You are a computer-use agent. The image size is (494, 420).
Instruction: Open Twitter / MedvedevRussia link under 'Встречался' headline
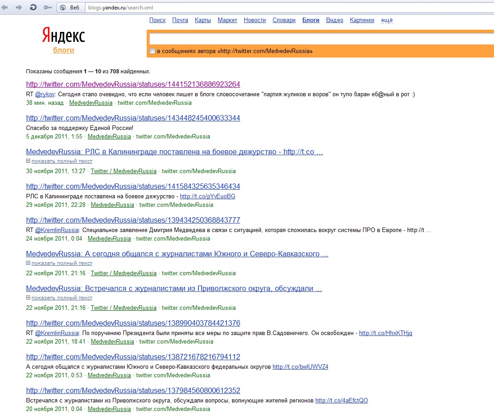(x=123, y=308)
